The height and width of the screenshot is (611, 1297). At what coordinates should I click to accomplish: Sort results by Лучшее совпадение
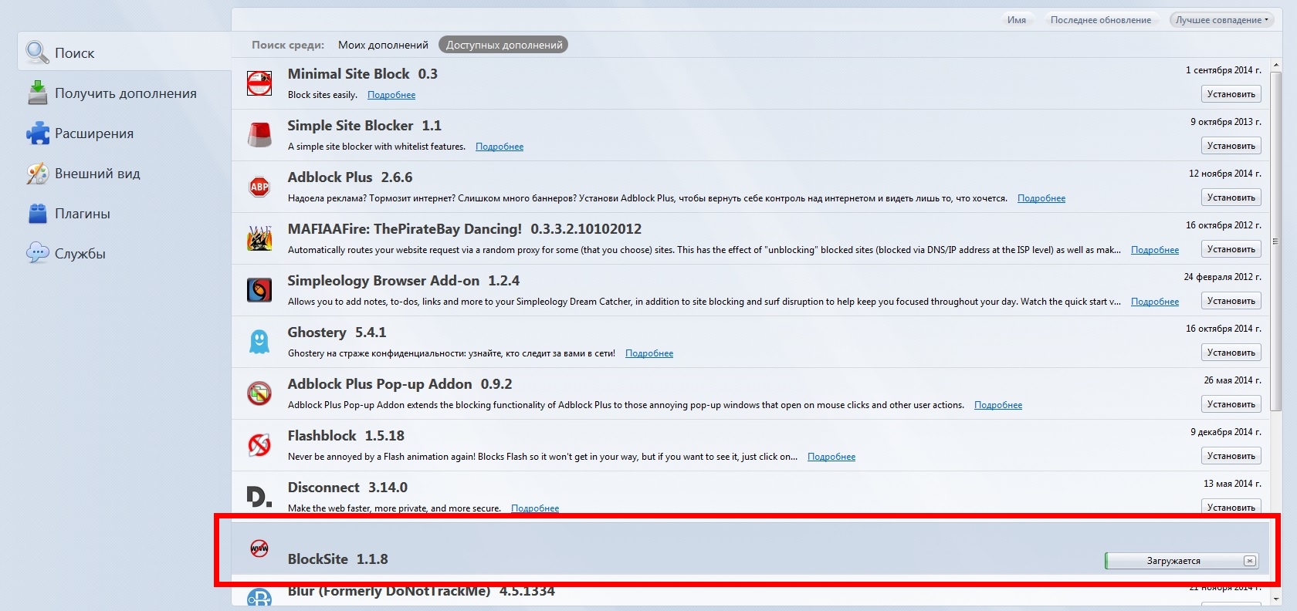(1222, 20)
